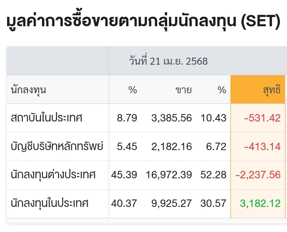Click the date header วันที่ 21 เม.ย. 2568
This screenshot has width=287, height=232.
point(168,61)
